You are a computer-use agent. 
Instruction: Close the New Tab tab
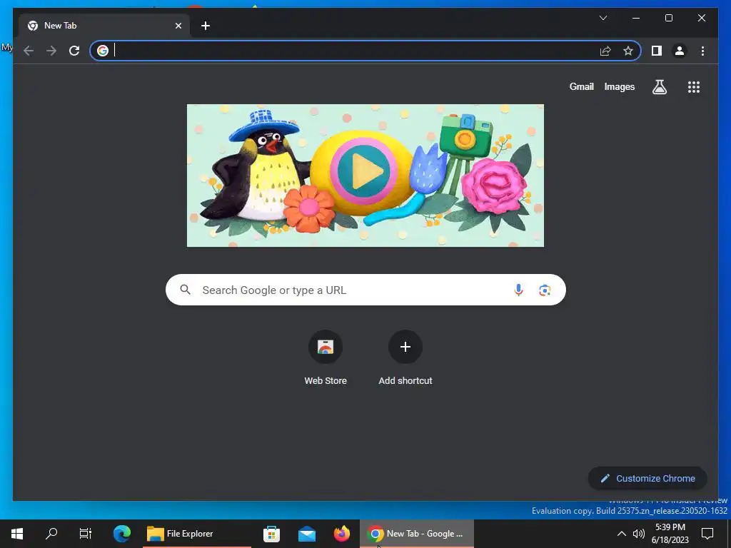pyautogui.click(x=178, y=26)
